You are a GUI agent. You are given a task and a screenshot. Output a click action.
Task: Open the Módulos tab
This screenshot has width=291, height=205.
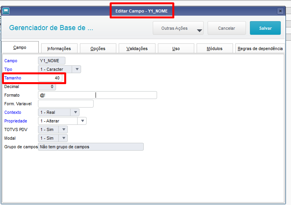tap(215, 49)
